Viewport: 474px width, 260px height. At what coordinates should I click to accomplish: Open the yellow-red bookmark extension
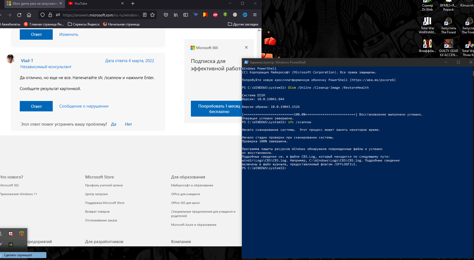click(205, 15)
